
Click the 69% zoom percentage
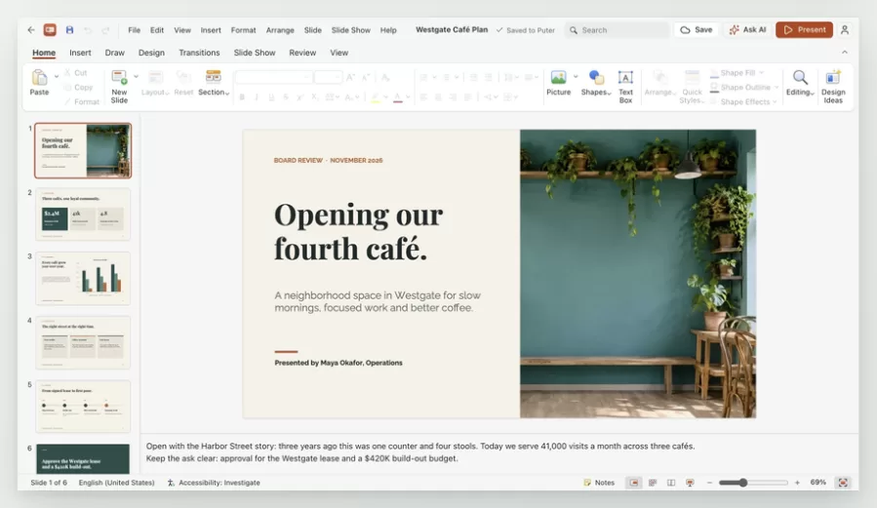tap(817, 483)
